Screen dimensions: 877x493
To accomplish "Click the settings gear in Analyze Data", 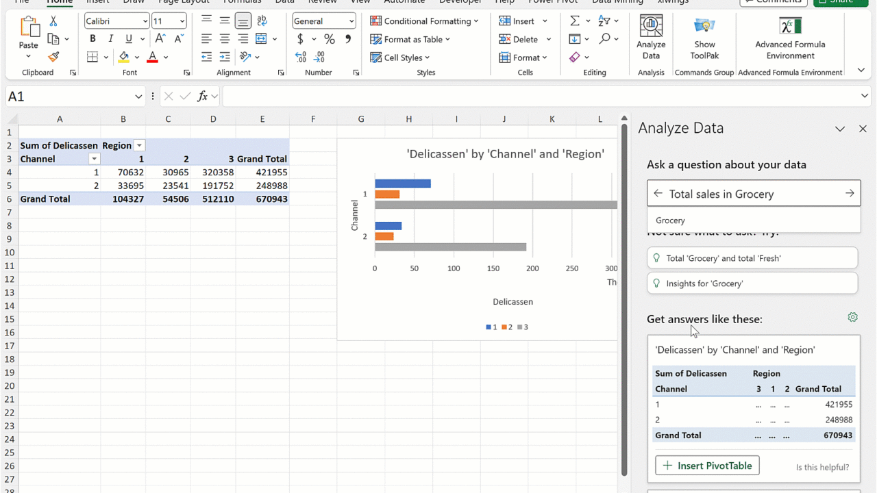I will (x=852, y=317).
